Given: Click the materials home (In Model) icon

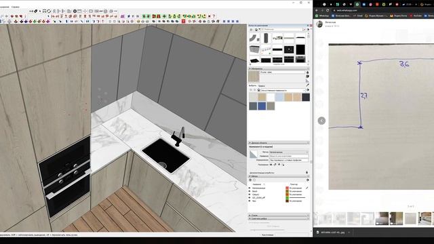Looking at the screenshot, I should coord(258,90).
